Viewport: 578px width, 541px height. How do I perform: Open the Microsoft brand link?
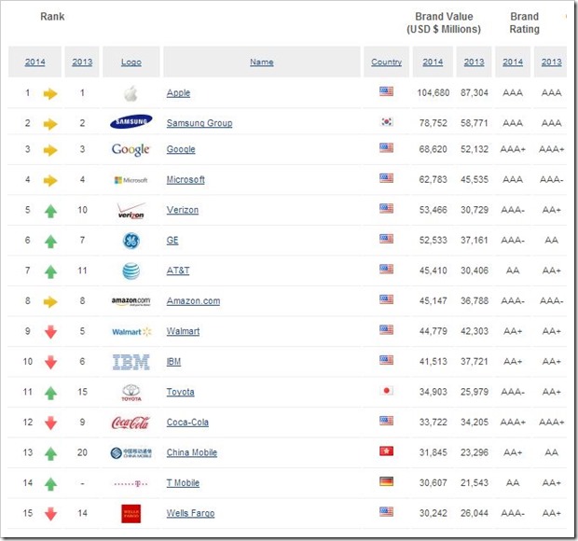[186, 180]
